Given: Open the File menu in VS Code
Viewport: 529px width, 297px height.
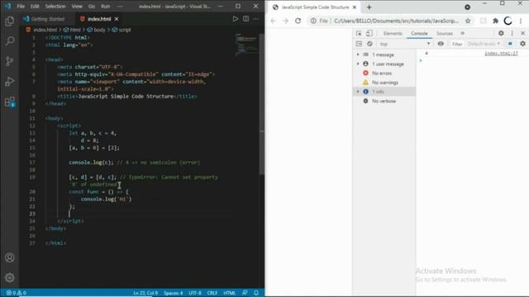Looking at the screenshot, I should tap(21, 6).
